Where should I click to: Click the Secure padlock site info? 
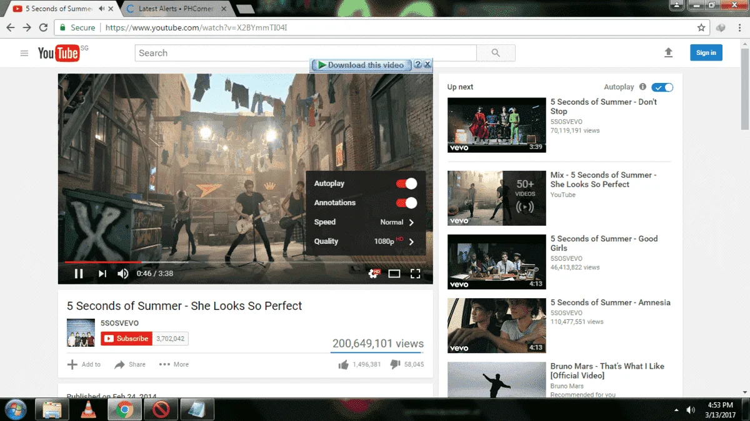(77, 27)
